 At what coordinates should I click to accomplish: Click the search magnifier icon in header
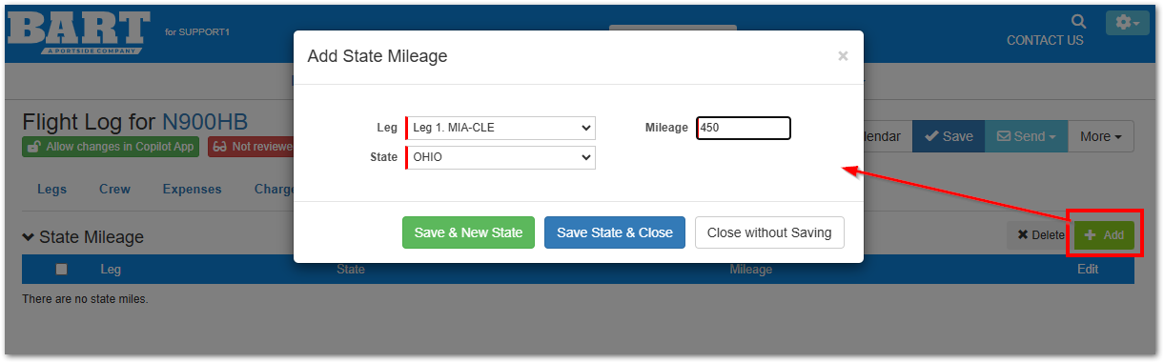(x=1078, y=21)
